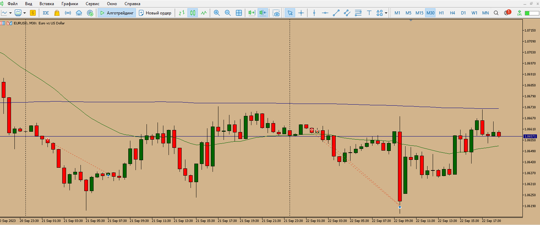Expand the chart type dropdown arrow
The width and height of the screenshot is (540, 225).
coord(11,13)
